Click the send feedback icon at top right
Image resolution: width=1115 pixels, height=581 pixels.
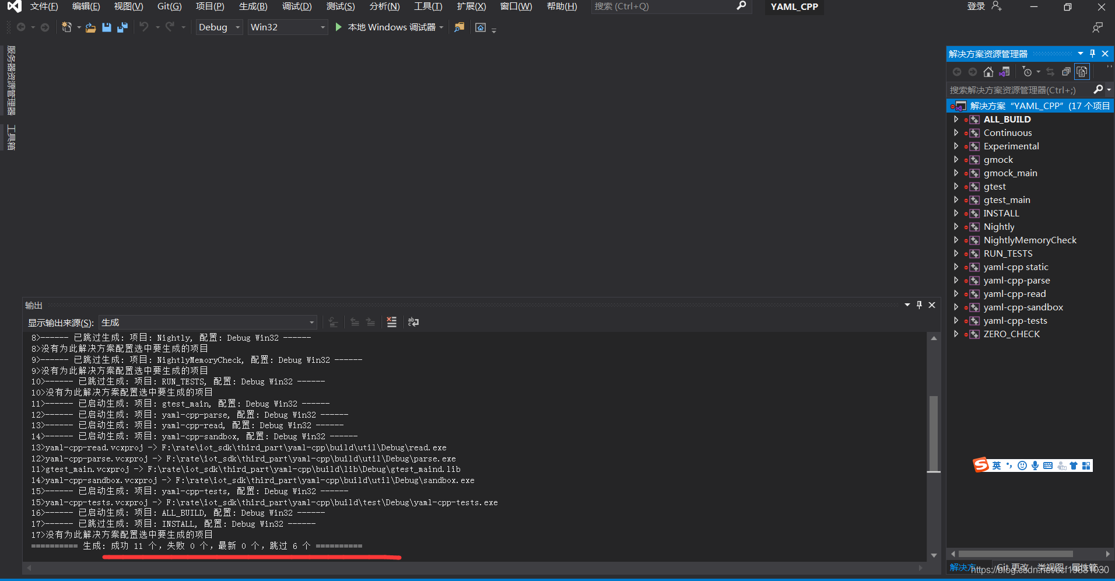click(1098, 27)
